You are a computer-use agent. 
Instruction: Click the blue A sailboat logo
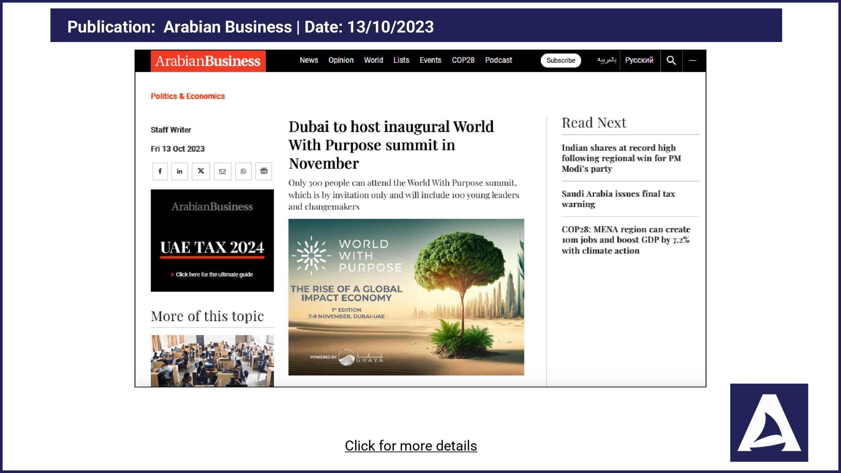tap(769, 422)
